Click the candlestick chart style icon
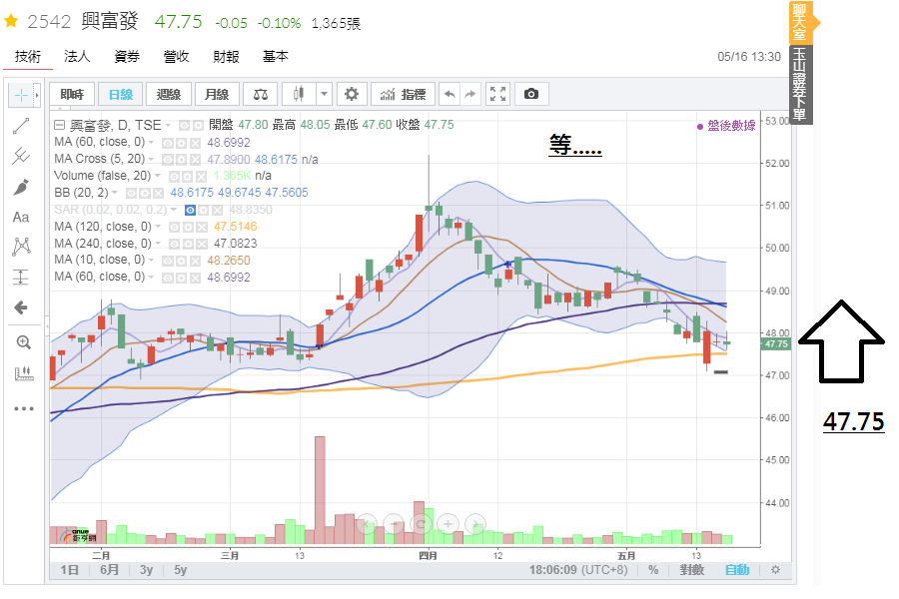The image size is (899, 599). click(x=298, y=94)
